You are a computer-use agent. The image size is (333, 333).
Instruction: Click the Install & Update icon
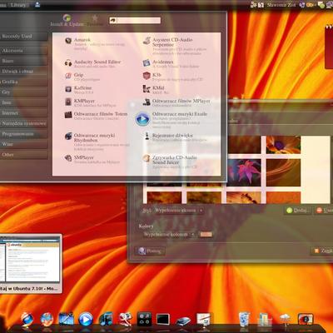[x=67, y=18]
